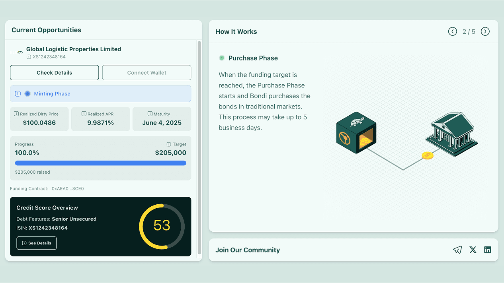Click the How It Works heading
Screen dimensions: 504x283
pyautogui.click(x=236, y=31)
